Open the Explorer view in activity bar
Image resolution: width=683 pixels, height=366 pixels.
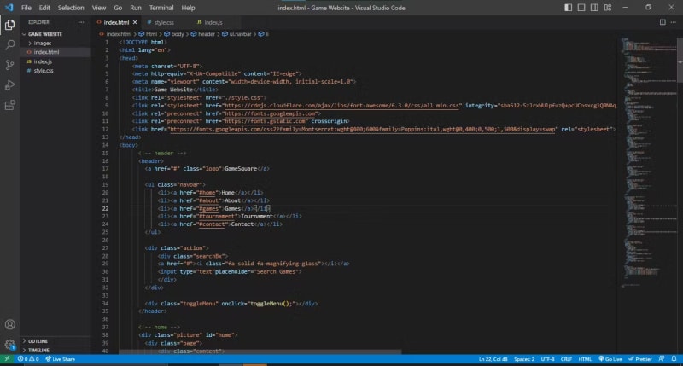pyautogui.click(x=9, y=26)
